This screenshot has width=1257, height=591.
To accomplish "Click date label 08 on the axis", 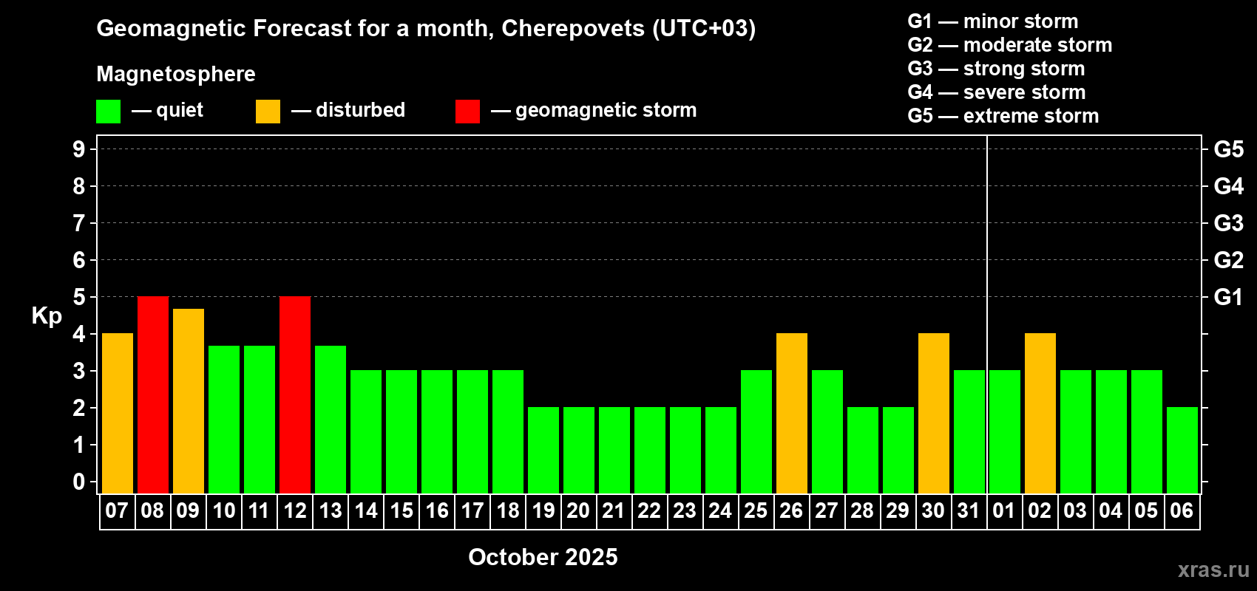I will 152,510.
